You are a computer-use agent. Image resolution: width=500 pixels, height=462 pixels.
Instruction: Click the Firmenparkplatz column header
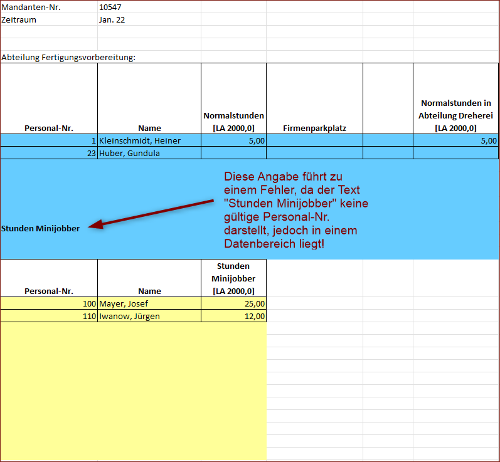[314, 128]
